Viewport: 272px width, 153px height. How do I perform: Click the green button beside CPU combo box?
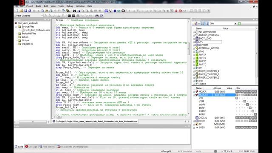(x=239, y=24)
